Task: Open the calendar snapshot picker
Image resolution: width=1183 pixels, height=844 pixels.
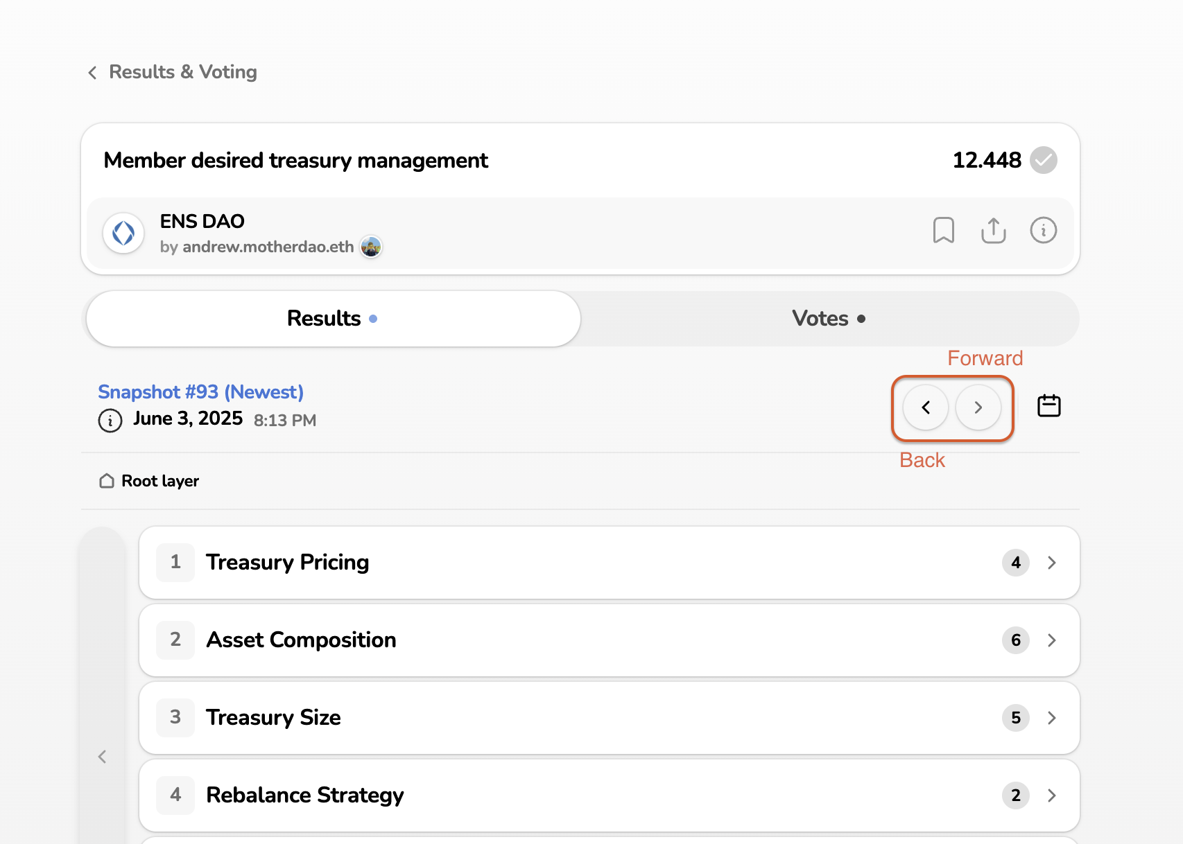Action: [x=1048, y=406]
